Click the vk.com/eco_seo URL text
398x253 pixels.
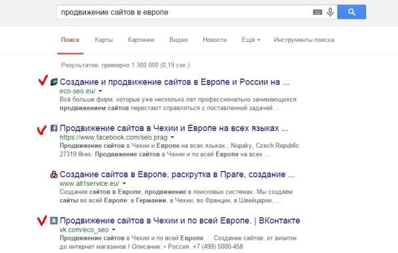pos(84,230)
